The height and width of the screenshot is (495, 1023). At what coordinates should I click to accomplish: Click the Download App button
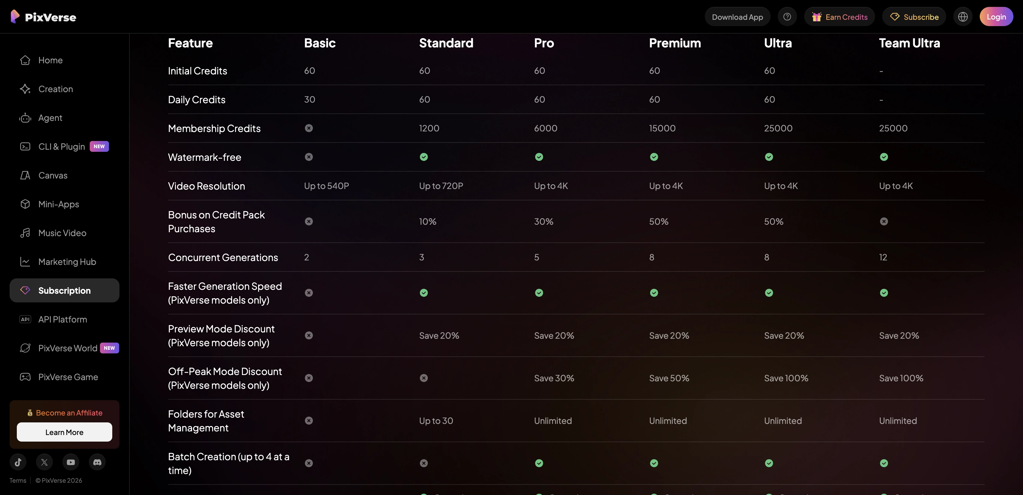tap(738, 17)
